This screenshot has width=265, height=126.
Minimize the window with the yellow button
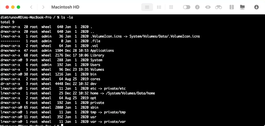(13, 7)
